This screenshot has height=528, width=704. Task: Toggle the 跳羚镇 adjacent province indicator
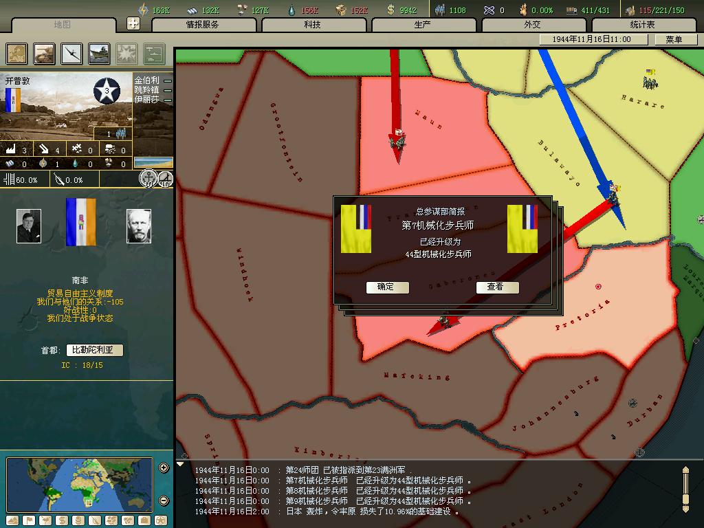[168, 90]
